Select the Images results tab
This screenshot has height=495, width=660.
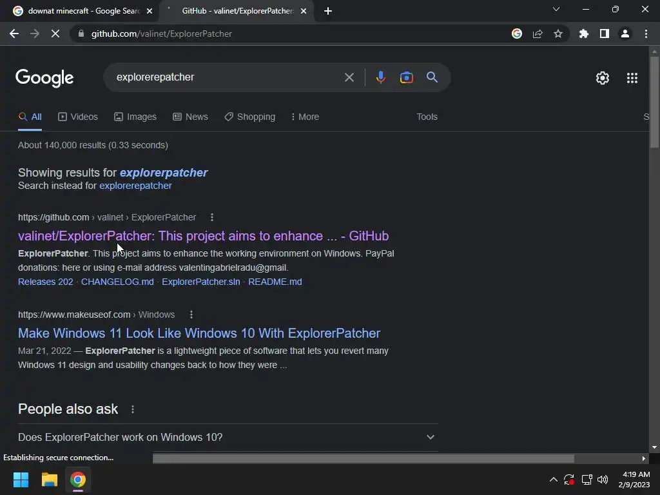click(x=135, y=117)
